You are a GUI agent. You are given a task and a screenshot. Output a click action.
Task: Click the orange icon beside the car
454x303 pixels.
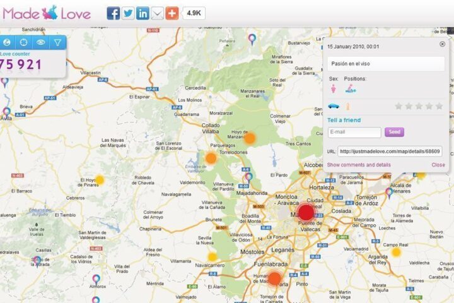(348, 107)
